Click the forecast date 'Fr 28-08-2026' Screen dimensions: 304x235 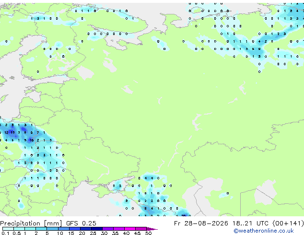pyautogui.click(x=201, y=223)
